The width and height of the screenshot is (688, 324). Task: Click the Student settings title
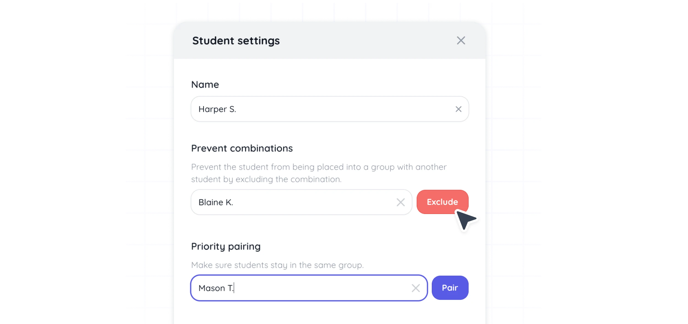tap(236, 41)
